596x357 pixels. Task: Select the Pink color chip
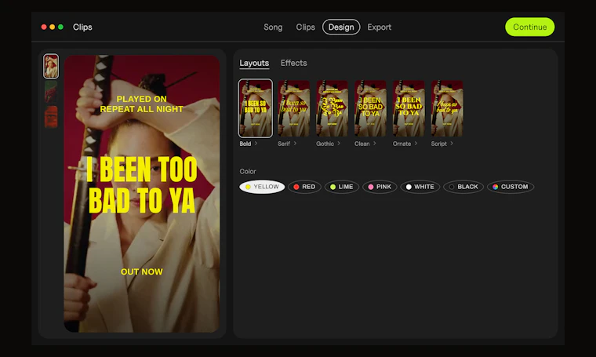click(380, 187)
